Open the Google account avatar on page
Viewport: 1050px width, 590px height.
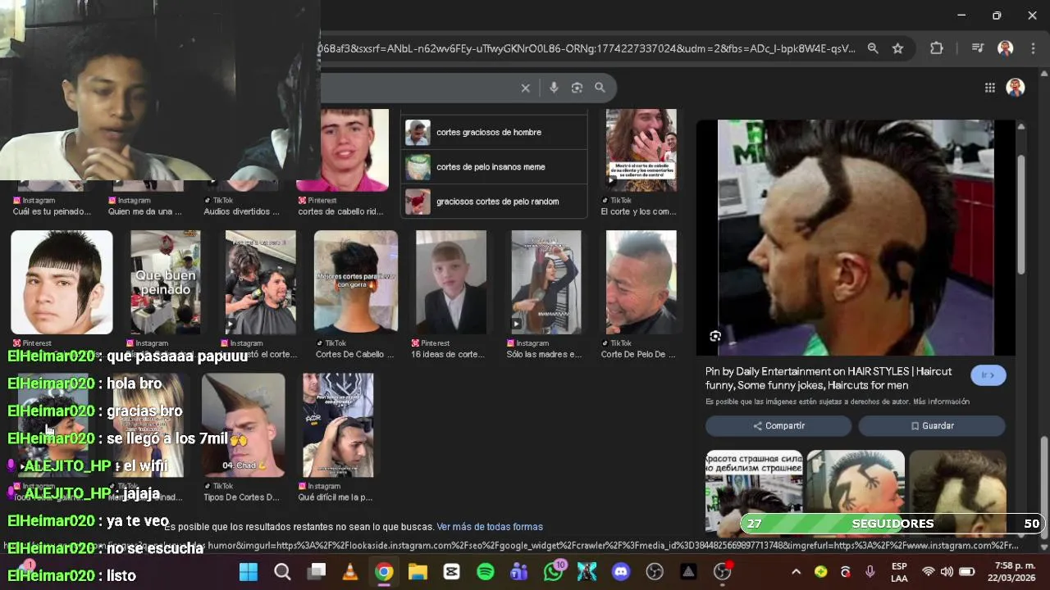click(1016, 88)
